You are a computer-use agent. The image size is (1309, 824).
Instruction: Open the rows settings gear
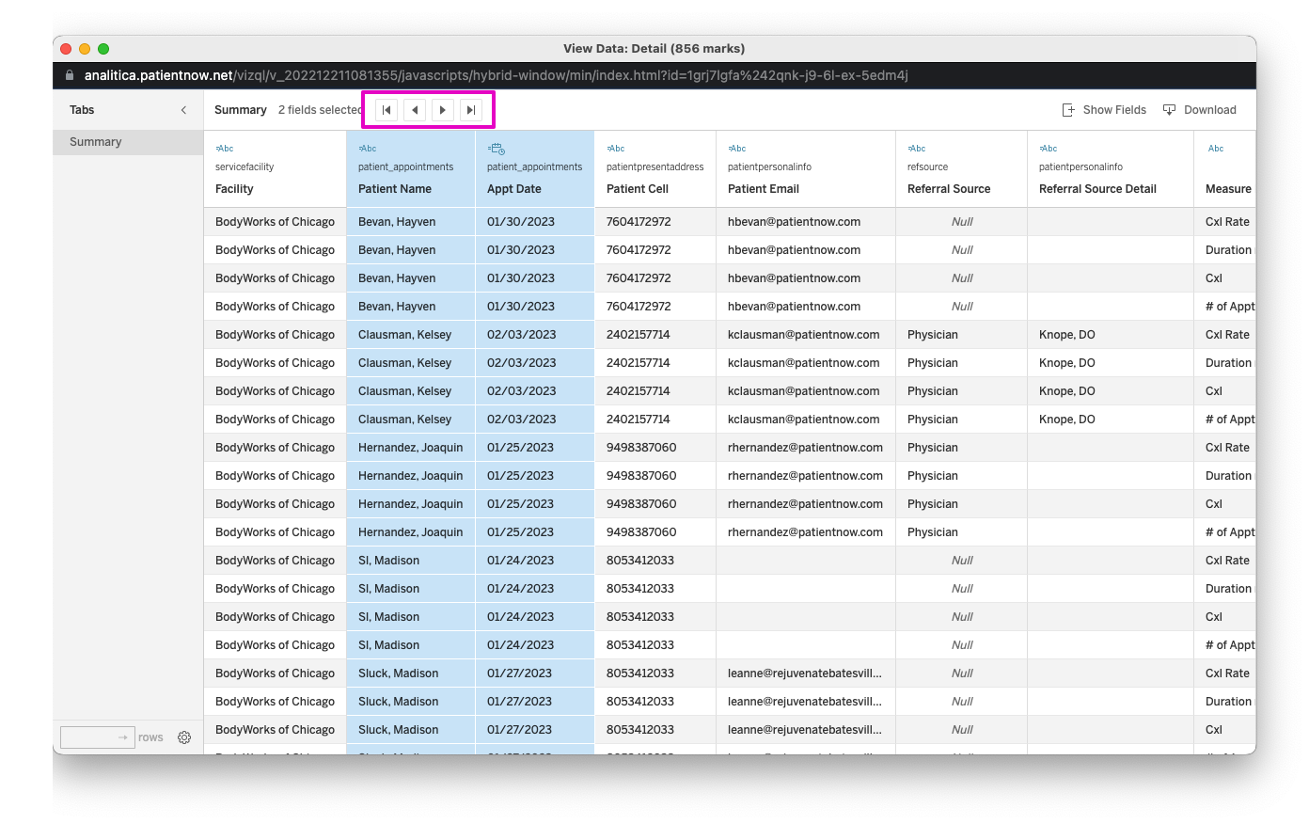pos(184,737)
